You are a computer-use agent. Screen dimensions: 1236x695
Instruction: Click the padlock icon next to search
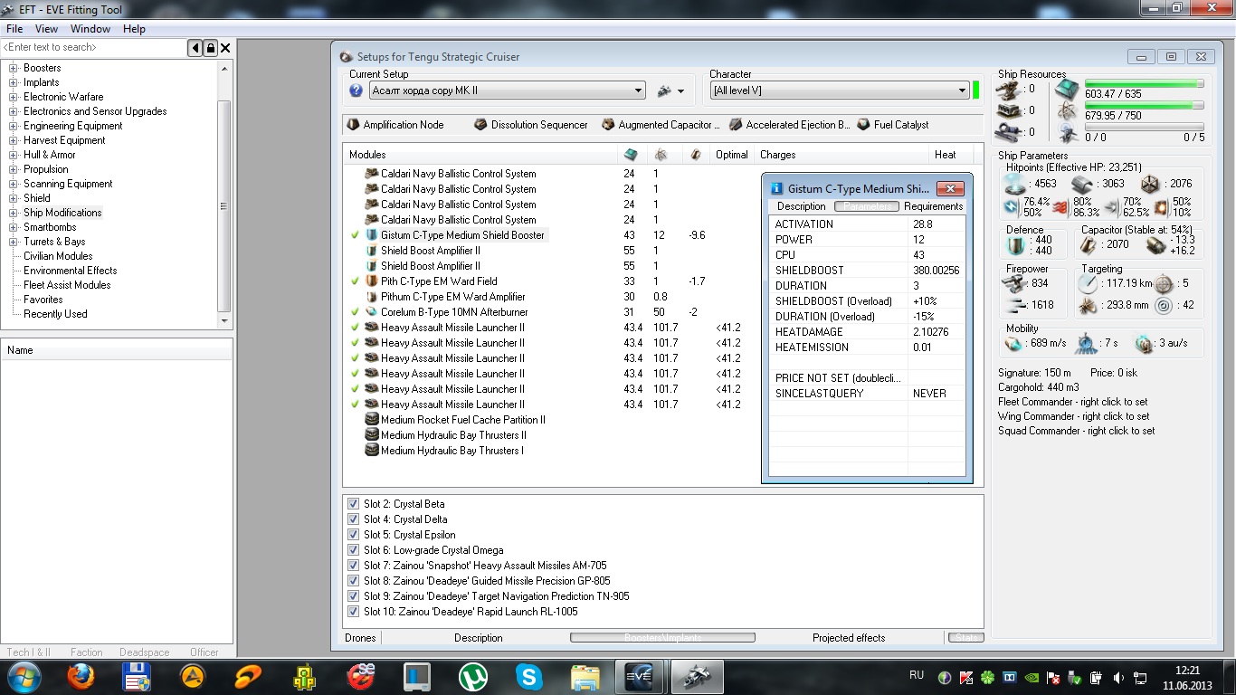pyautogui.click(x=211, y=48)
